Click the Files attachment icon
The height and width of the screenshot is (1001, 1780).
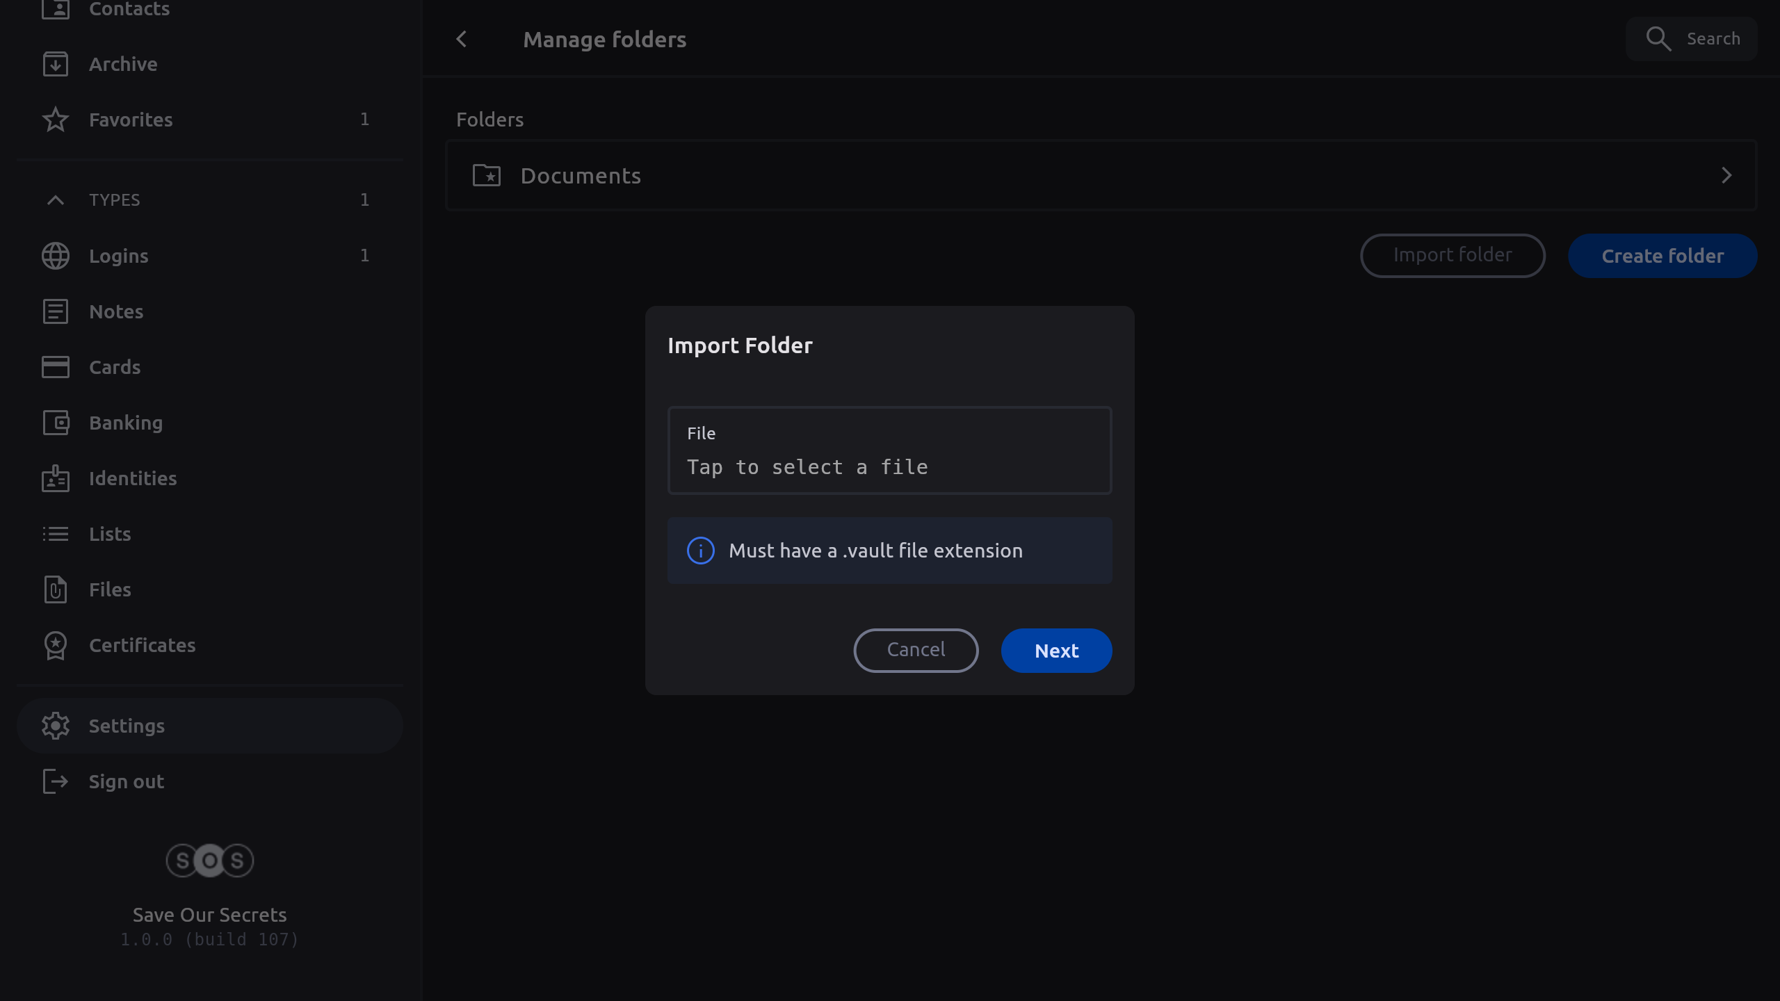(55, 589)
